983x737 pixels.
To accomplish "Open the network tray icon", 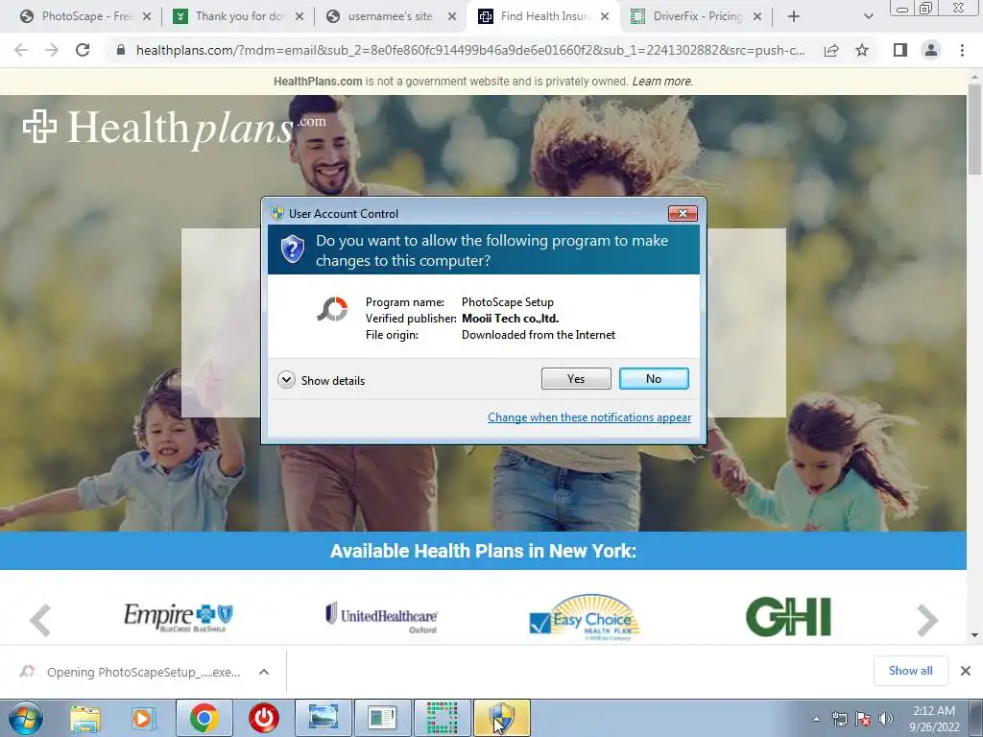I will [x=839, y=719].
